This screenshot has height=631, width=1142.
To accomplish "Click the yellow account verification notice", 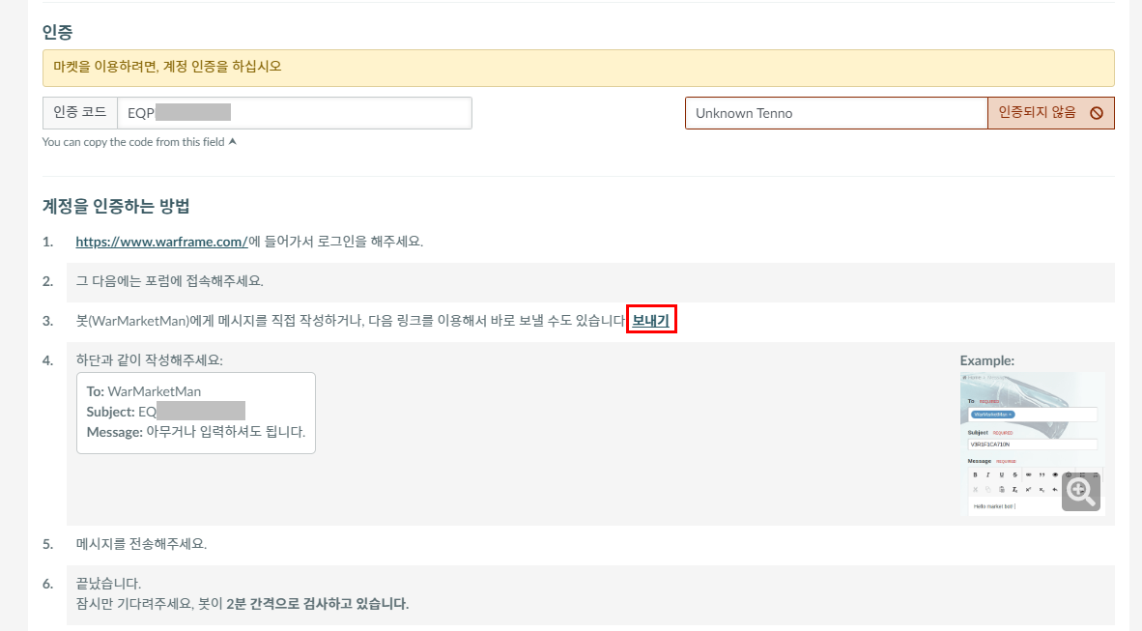I will [579, 68].
